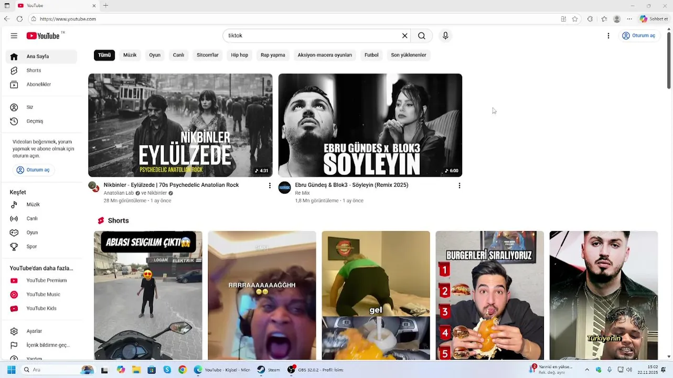Screen dimensions: 673x378
Task: Open the browser profile avatar
Action: 617,19
